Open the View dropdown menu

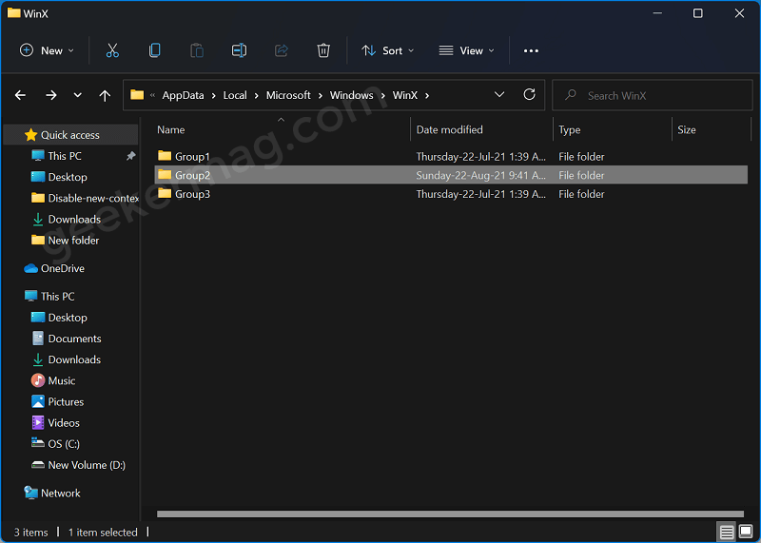(466, 50)
